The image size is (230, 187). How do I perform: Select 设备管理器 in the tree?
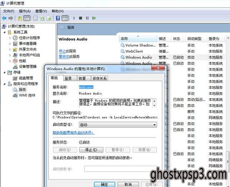click(x=27, y=67)
